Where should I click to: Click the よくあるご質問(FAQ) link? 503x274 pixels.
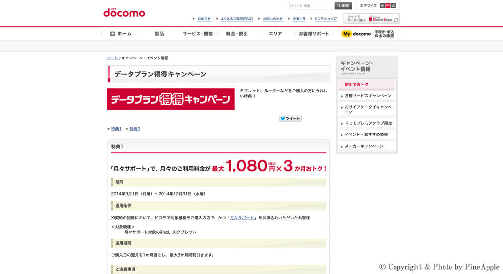236,19
